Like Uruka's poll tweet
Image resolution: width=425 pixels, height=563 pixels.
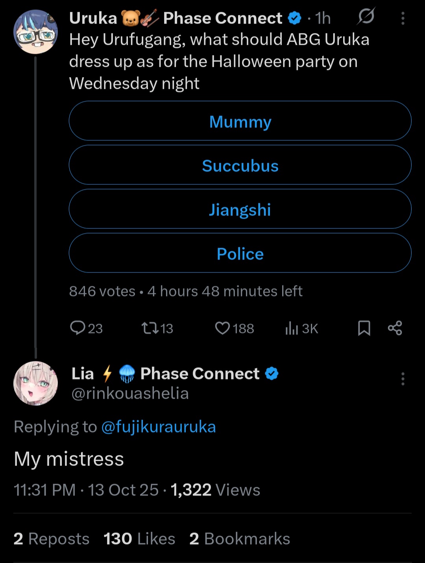[222, 328]
